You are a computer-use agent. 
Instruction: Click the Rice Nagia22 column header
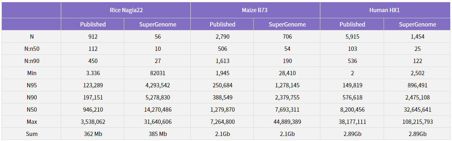pyautogui.click(x=126, y=10)
